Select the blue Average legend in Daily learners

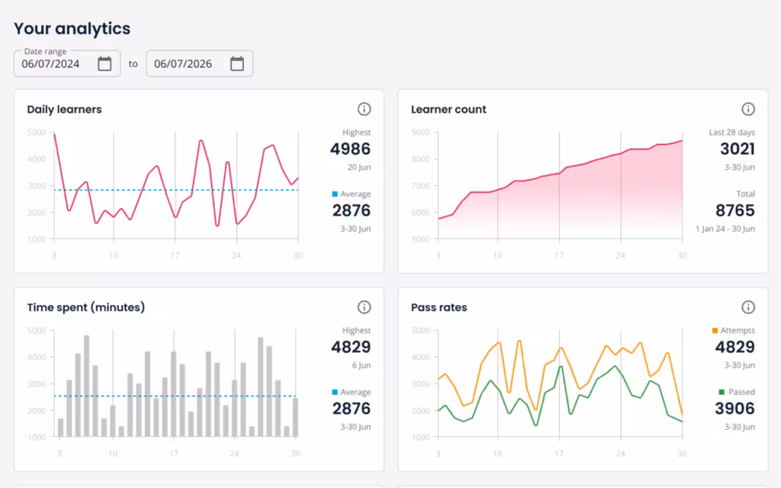click(351, 194)
